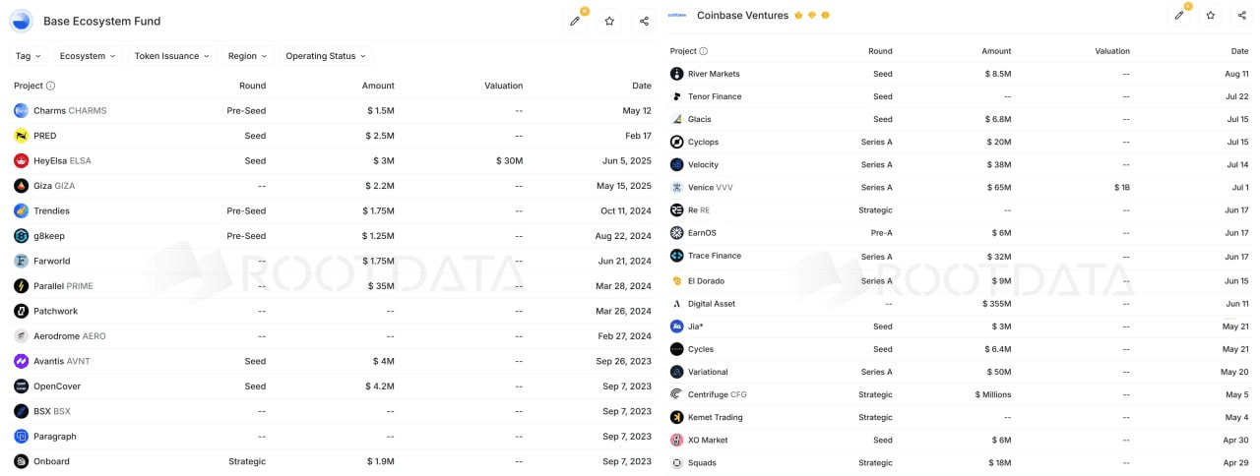Open the Tag filter dropdown
The image size is (1260, 476).
[28, 56]
